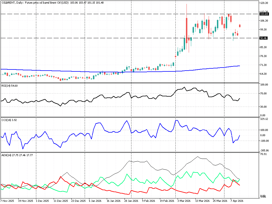Select the red -DI line in the ADX panel
Viewport: 272px width, 204px height.
(111, 191)
